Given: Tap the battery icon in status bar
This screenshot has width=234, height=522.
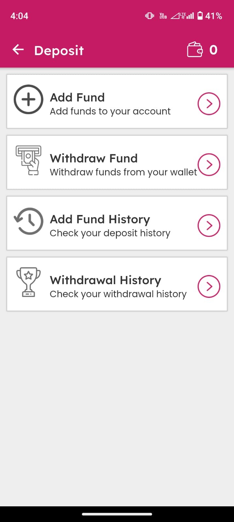Looking at the screenshot, I should [x=200, y=16].
